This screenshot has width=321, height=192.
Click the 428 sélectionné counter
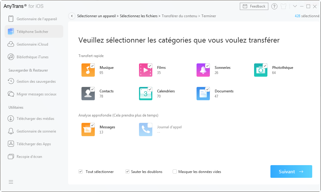click(307, 16)
